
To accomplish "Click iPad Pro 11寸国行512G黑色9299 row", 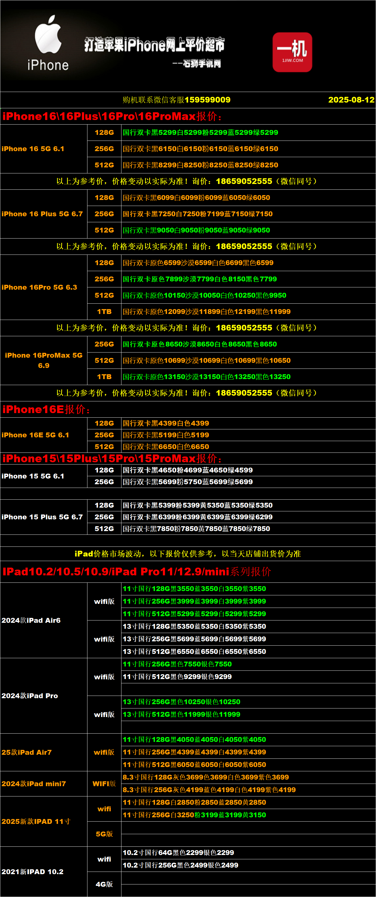I will point(248,676).
